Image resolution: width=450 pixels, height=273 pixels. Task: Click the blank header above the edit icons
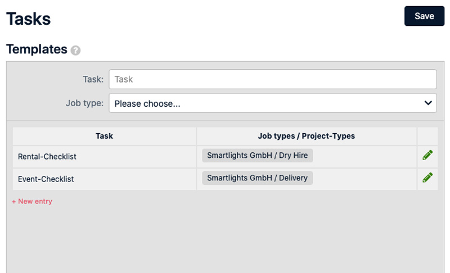427,136
